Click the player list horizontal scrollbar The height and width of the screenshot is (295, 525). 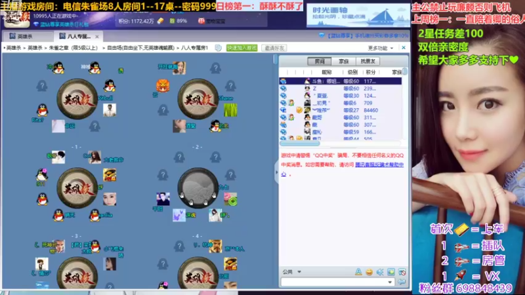tap(300, 144)
